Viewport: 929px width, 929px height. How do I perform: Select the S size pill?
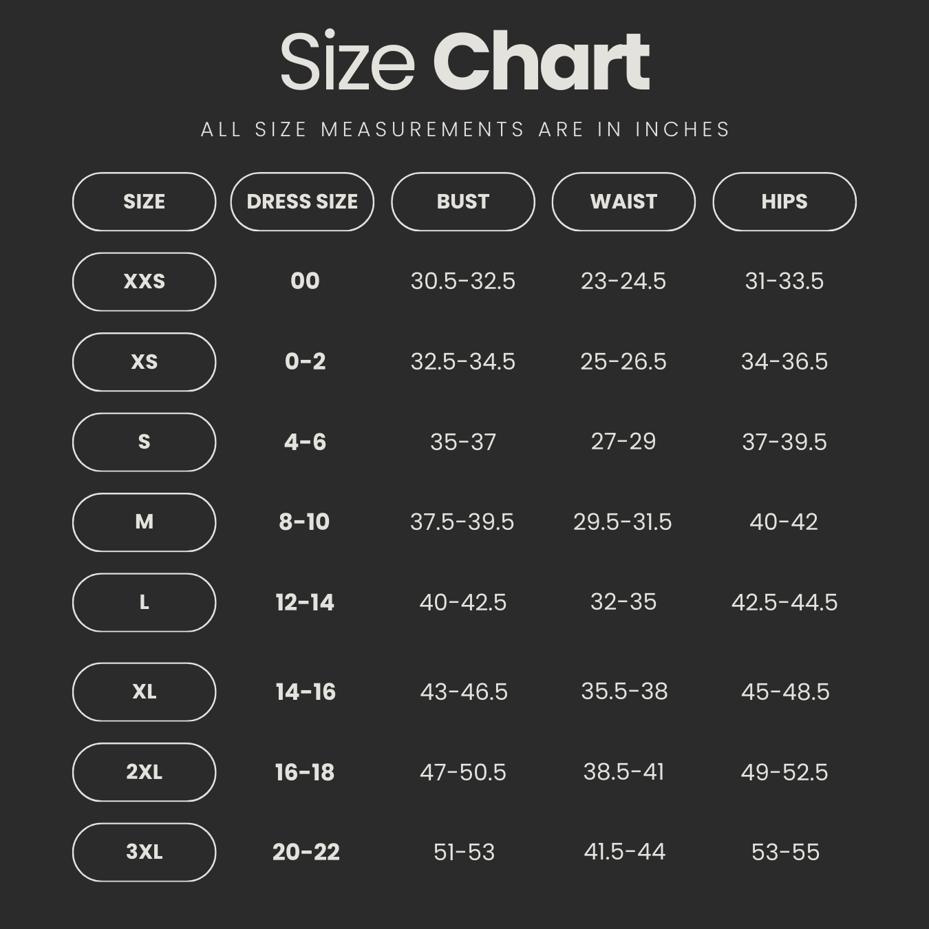[x=144, y=442]
